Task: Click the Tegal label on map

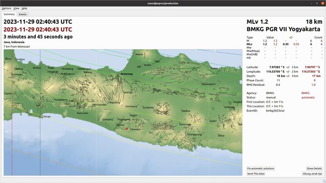Action: (51, 68)
